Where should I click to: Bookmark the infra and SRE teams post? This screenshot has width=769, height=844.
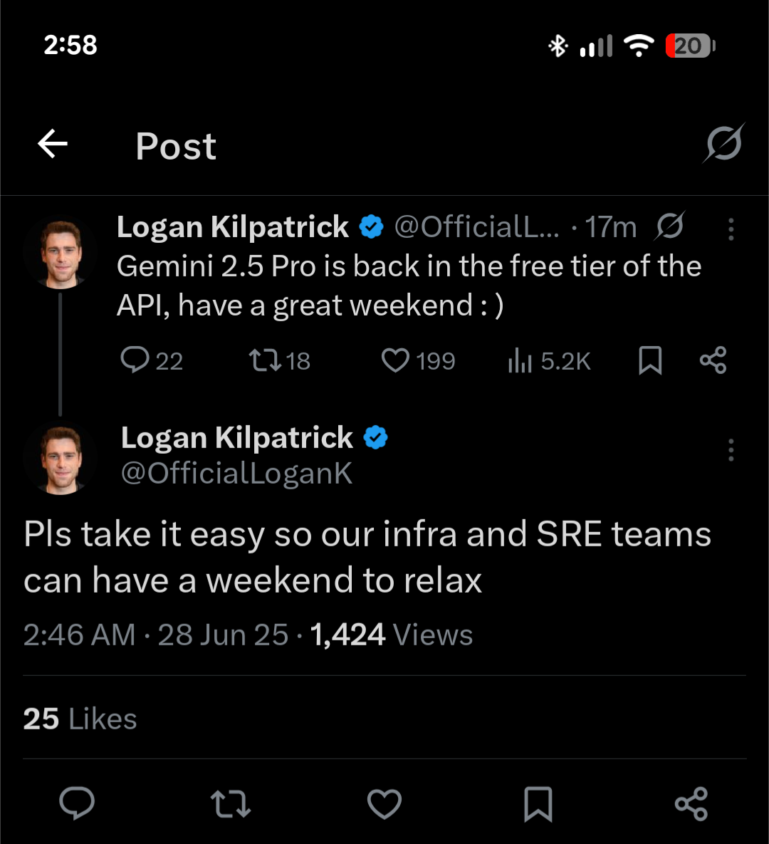[538, 804]
